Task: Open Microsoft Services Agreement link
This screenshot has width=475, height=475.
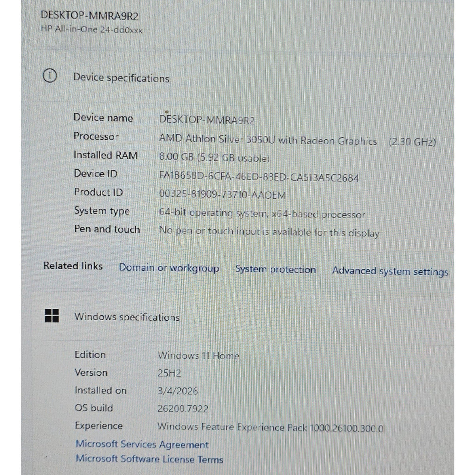Action: pyautogui.click(x=142, y=444)
